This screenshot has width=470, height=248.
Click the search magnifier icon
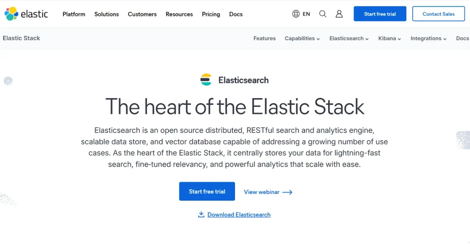323,14
